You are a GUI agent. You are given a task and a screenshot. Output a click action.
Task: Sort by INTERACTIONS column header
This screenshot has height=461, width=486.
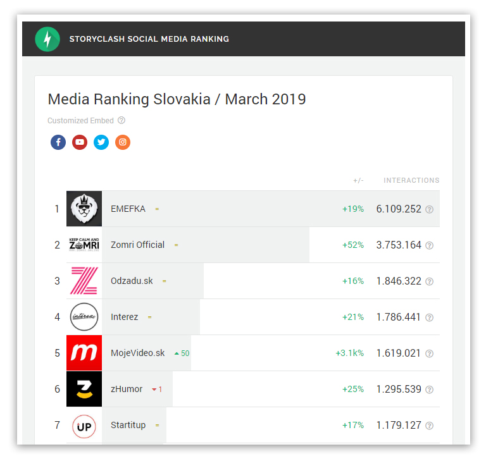coord(411,180)
